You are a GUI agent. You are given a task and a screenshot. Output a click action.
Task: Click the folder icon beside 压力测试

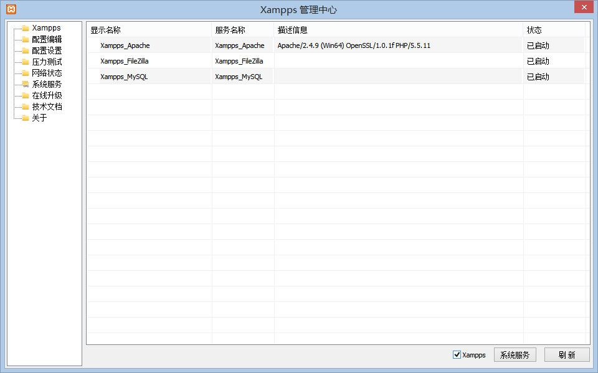(x=26, y=62)
